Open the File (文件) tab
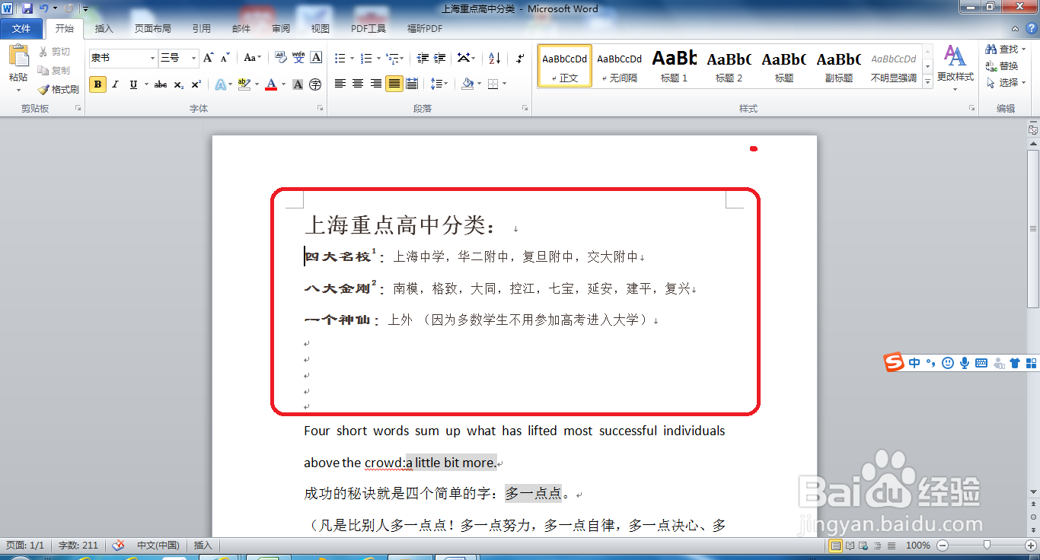 click(x=21, y=29)
